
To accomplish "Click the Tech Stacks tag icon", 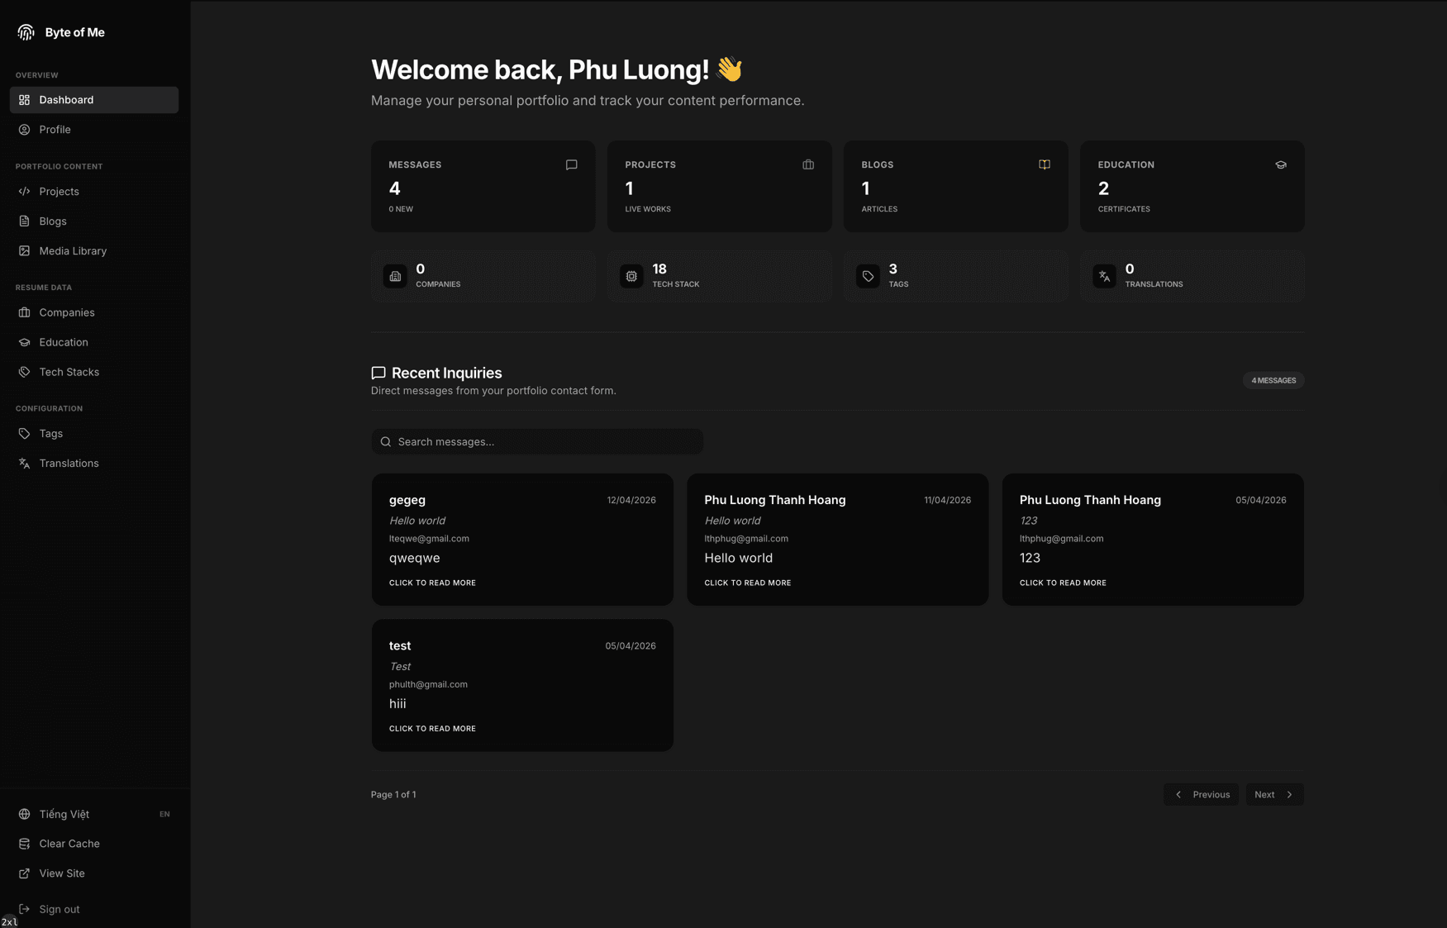I will pos(24,372).
